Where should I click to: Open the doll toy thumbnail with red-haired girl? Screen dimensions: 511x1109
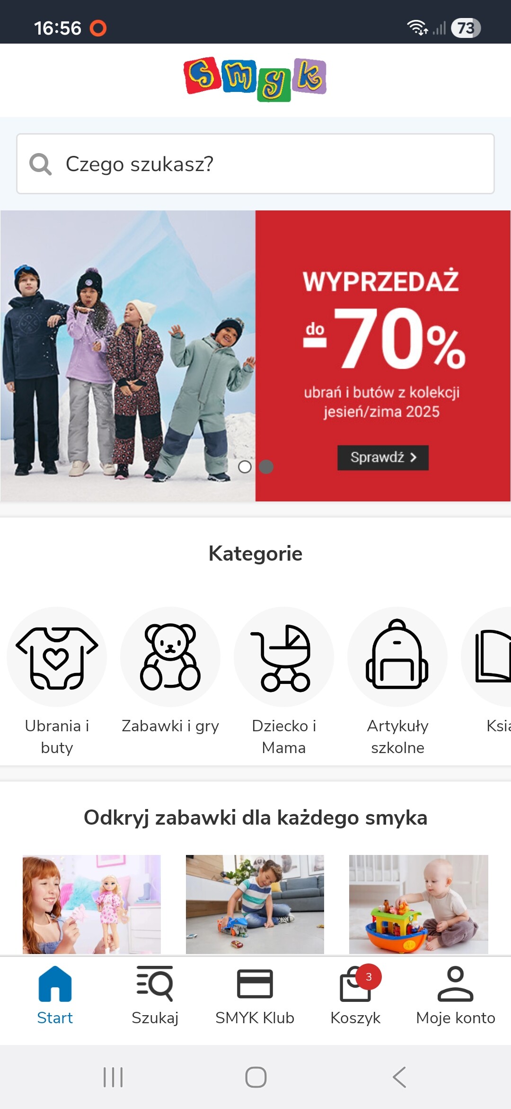click(92, 904)
